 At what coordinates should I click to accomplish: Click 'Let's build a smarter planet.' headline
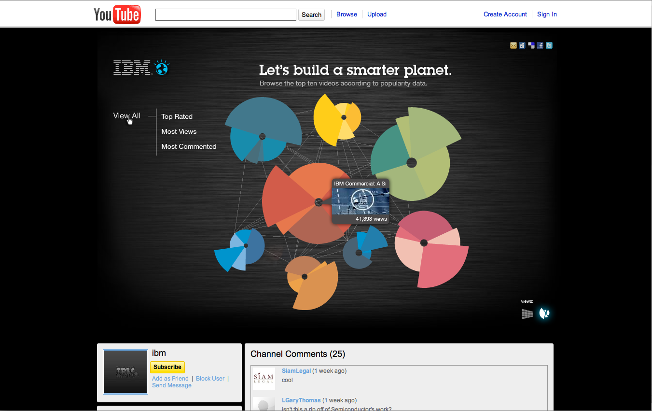[355, 70]
